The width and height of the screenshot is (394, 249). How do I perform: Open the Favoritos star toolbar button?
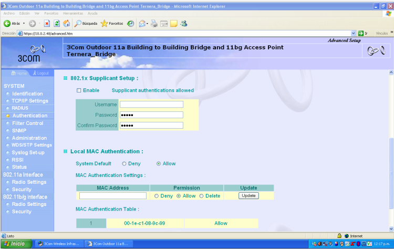(x=111, y=23)
